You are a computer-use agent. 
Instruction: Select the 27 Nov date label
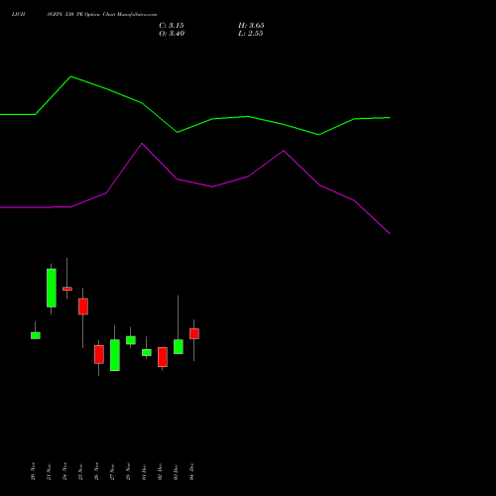(x=112, y=471)
